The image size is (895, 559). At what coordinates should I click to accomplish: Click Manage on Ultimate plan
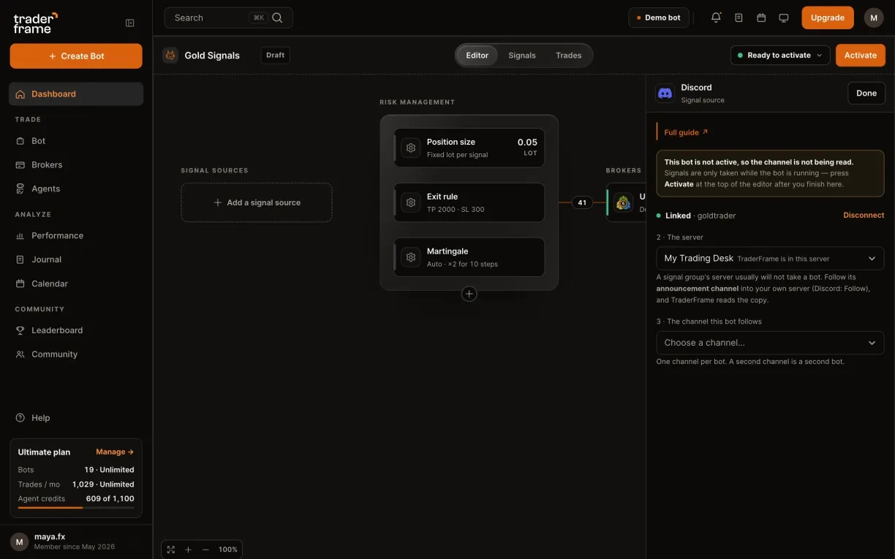[115, 452]
